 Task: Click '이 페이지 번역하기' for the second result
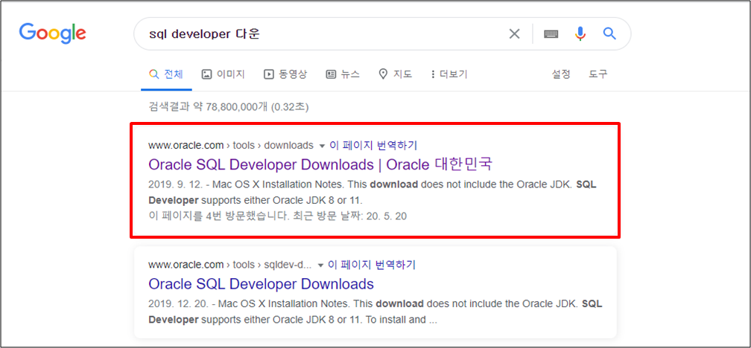coord(373,265)
